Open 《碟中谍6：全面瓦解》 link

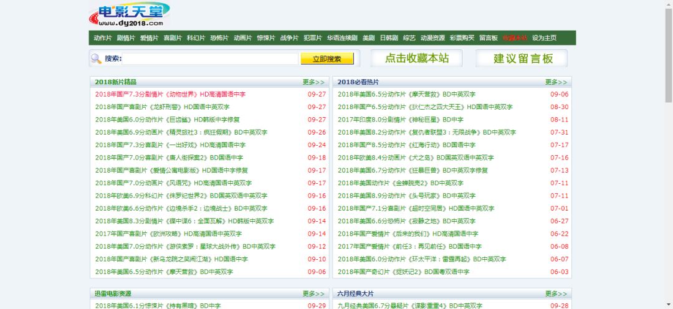coord(184,221)
